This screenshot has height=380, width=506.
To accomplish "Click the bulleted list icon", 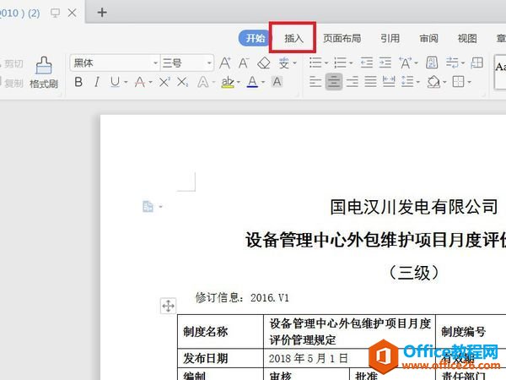I will [x=315, y=63].
